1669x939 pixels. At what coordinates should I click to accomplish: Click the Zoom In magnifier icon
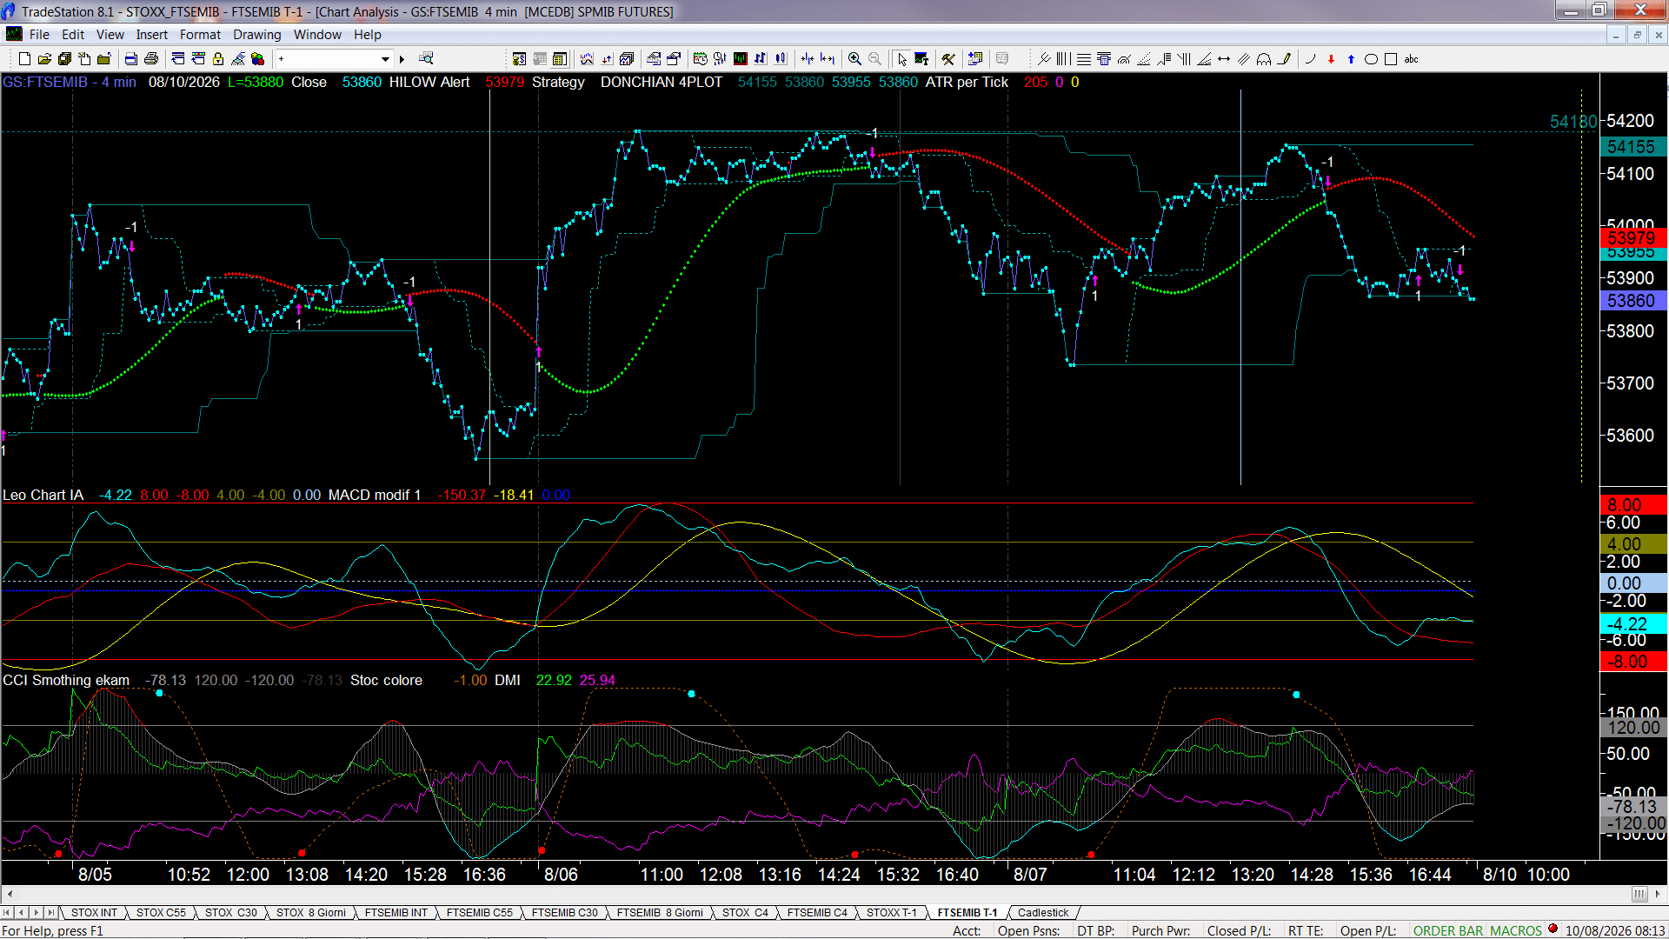[854, 59]
